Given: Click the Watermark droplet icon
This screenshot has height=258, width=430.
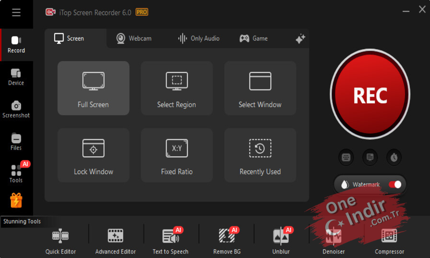Looking at the screenshot, I should [345, 185].
